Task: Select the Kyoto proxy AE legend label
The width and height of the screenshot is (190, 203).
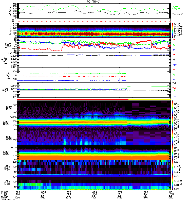Action: tap(176, 8)
